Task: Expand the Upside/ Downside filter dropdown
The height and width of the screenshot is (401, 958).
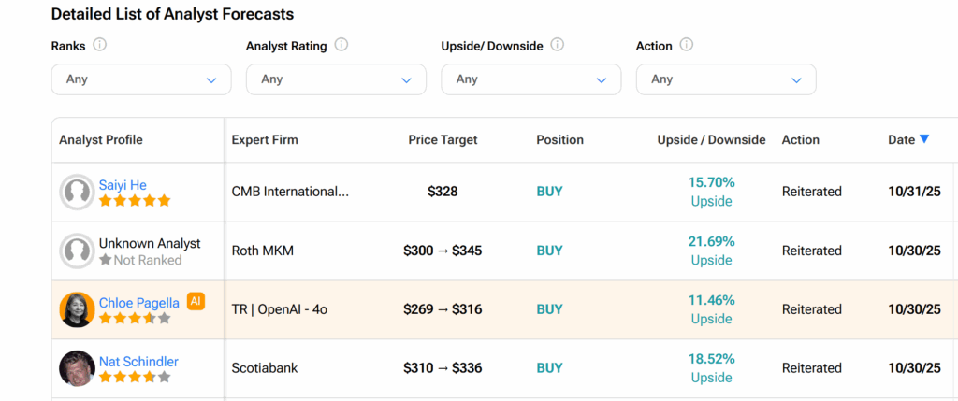Action: click(530, 79)
